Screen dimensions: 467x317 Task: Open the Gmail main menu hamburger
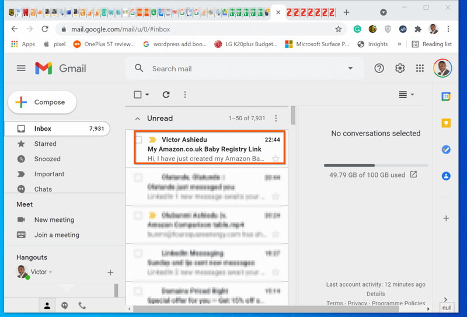[x=21, y=68]
